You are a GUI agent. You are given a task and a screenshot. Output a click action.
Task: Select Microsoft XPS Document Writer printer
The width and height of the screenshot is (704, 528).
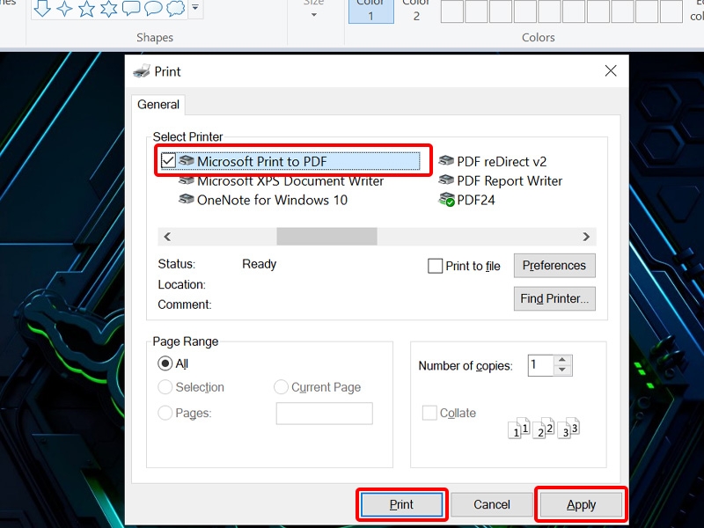[x=281, y=181]
